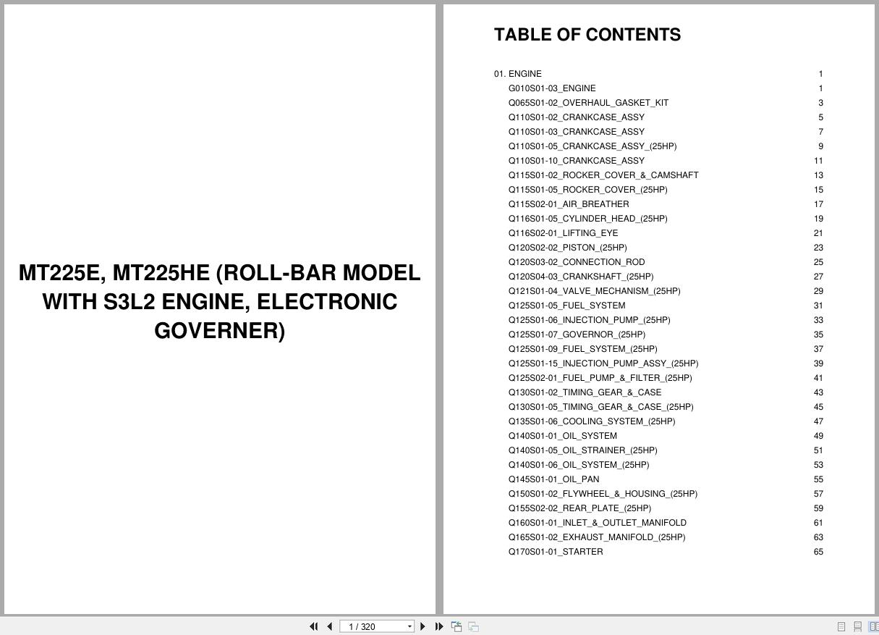Select Q120S03-02_CONNECTION_ROD entry

[x=577, y=262]
